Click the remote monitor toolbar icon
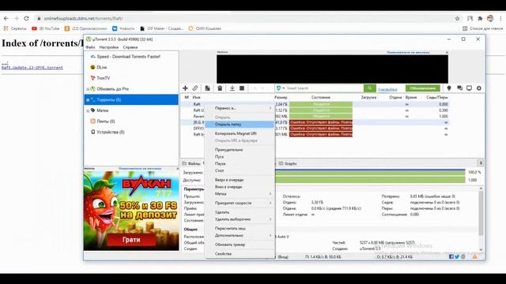Viewport: 506px width, 284px height. click(469, 88)
